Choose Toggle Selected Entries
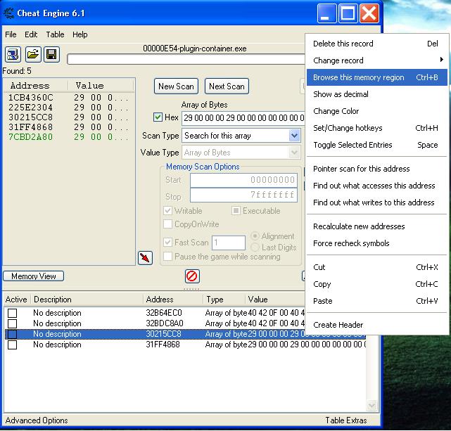Image resolution: width=451 pixels, height=431 pixels. [x=377, y=145]
